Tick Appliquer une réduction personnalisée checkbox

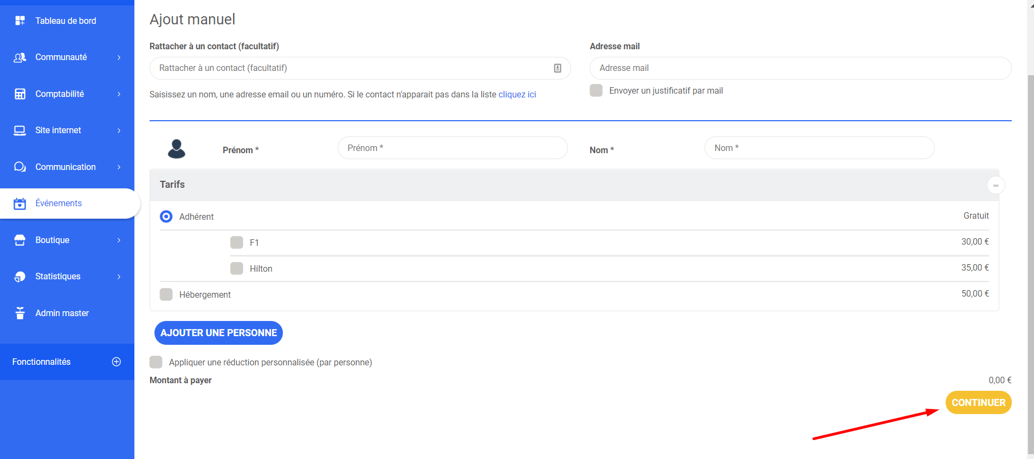click(x=156, y=362)
